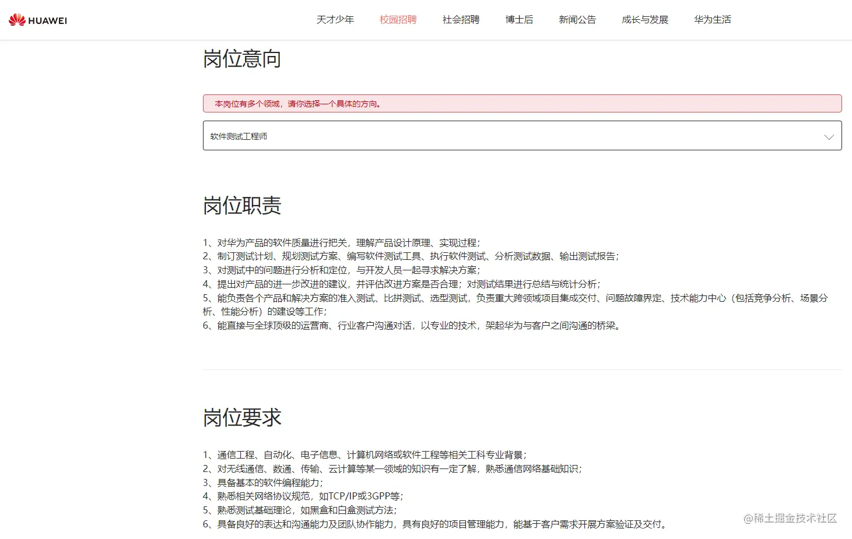
Task: Click the Huawei logo
Action: (38, 20)
